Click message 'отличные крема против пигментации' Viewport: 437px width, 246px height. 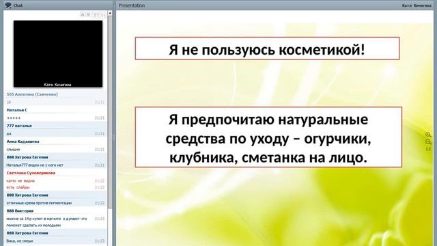(39, 203)
